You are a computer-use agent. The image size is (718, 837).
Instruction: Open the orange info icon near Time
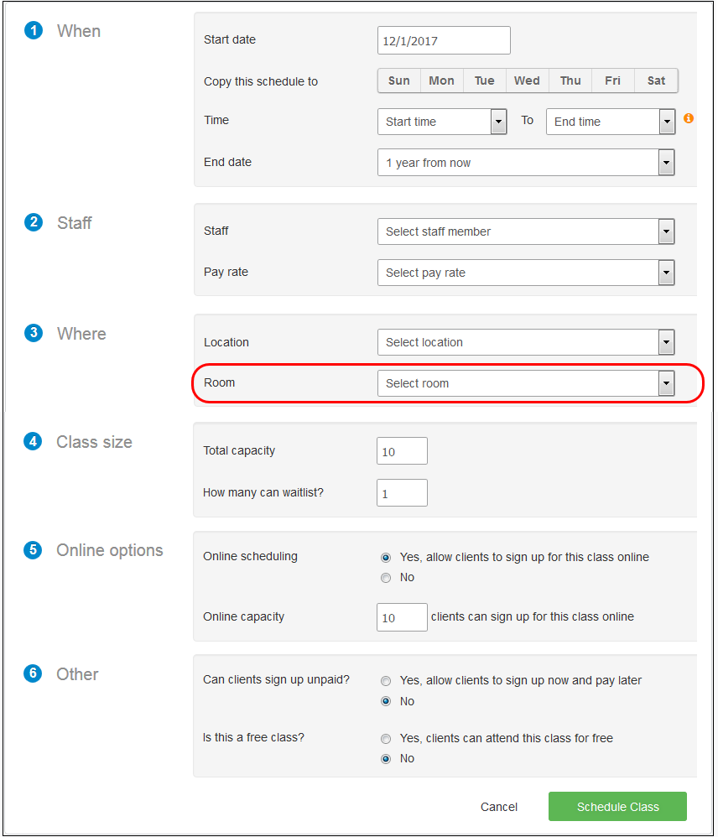point(689,118)
